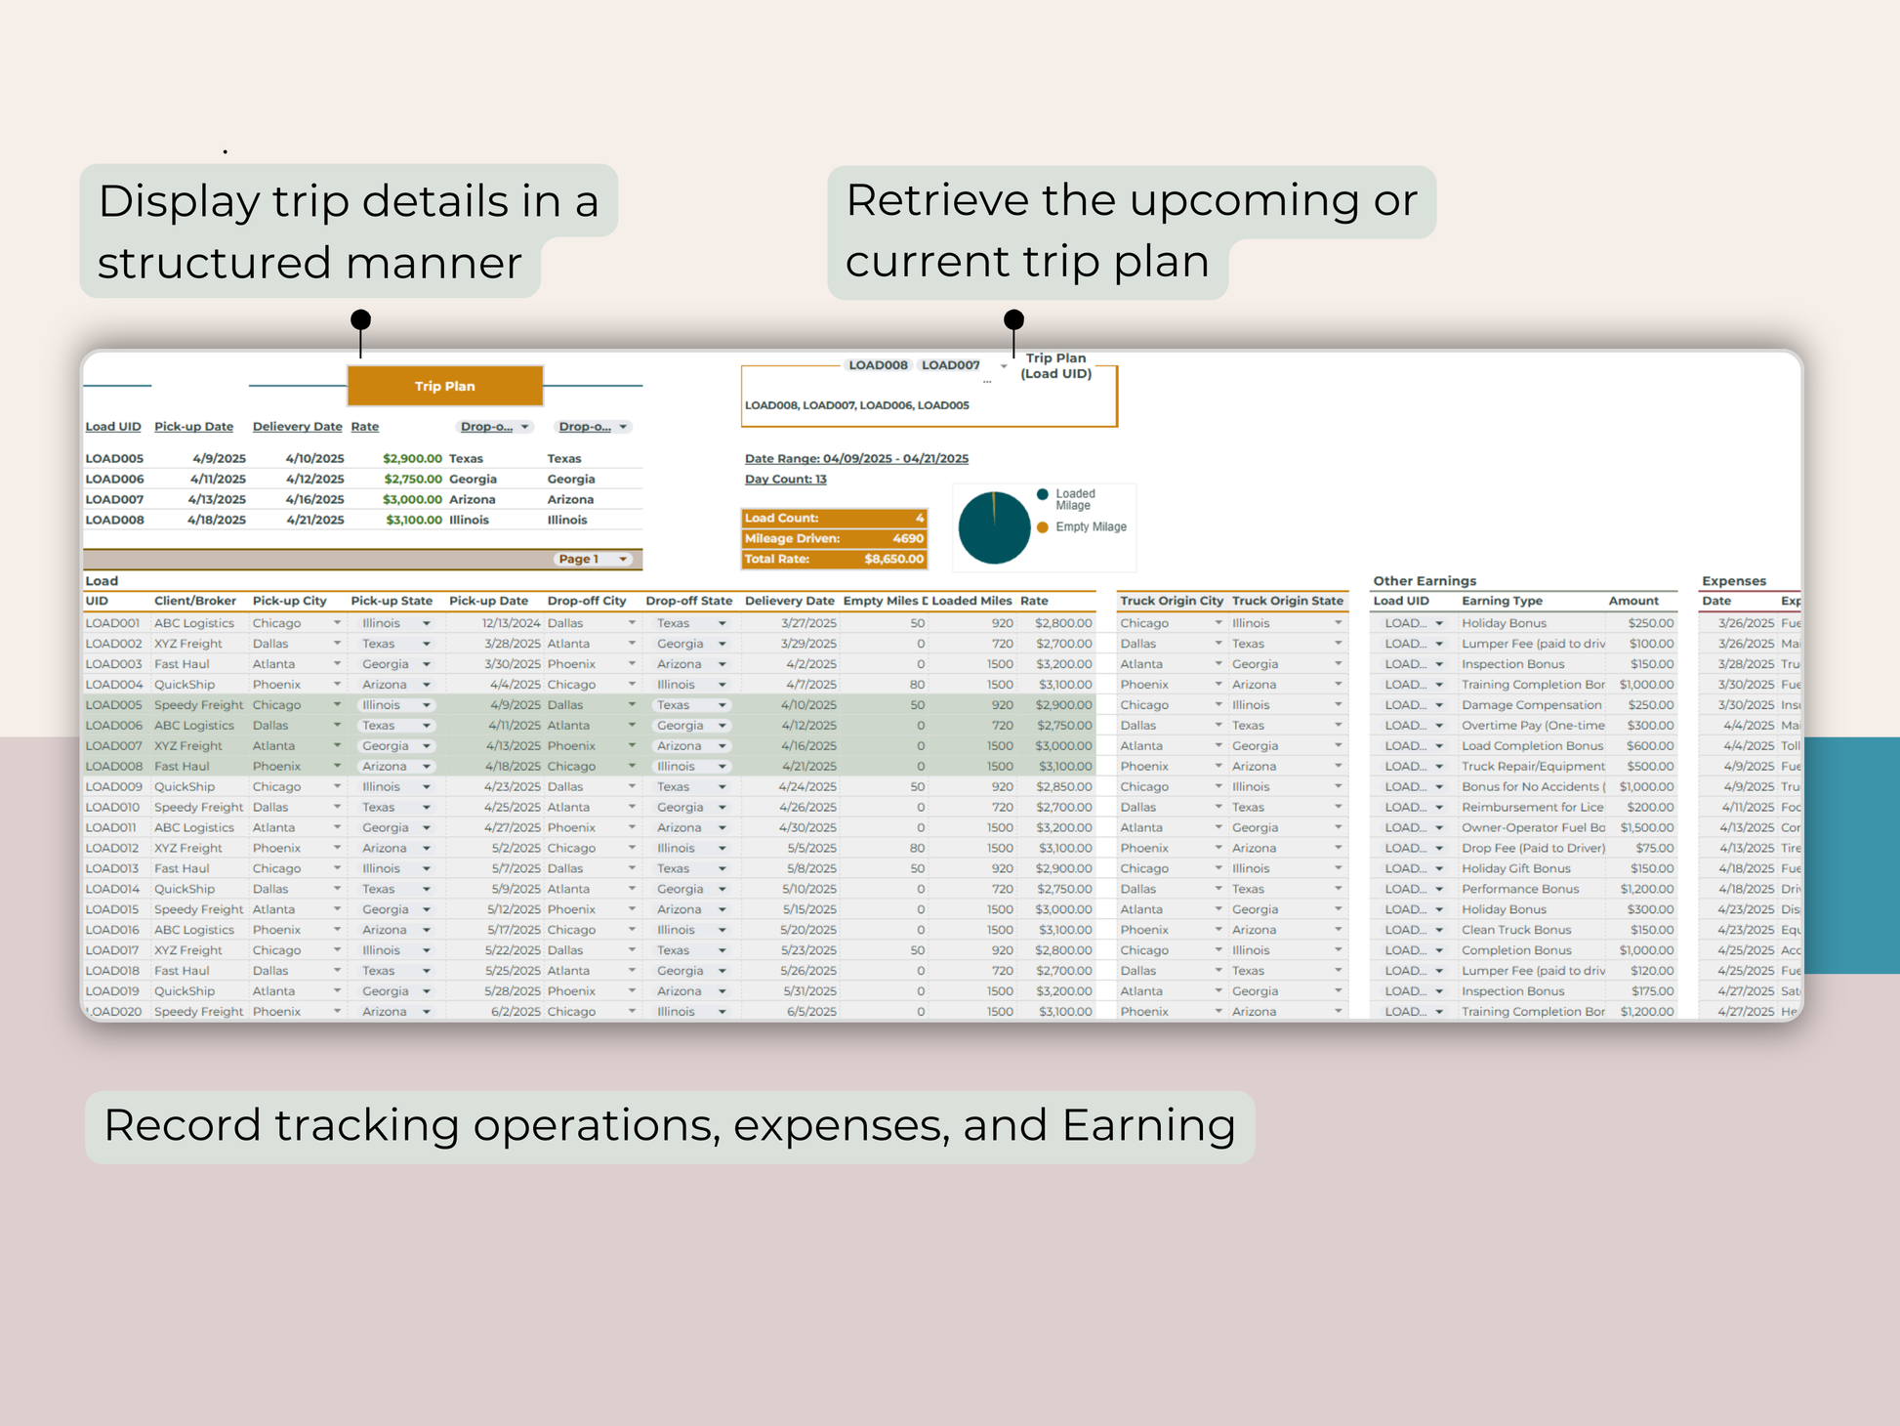The width and height of the screenshot is (1900, 1426).
Task: Open Holiday Bonus row Load UID dropdown
Action: point(1438,623)
